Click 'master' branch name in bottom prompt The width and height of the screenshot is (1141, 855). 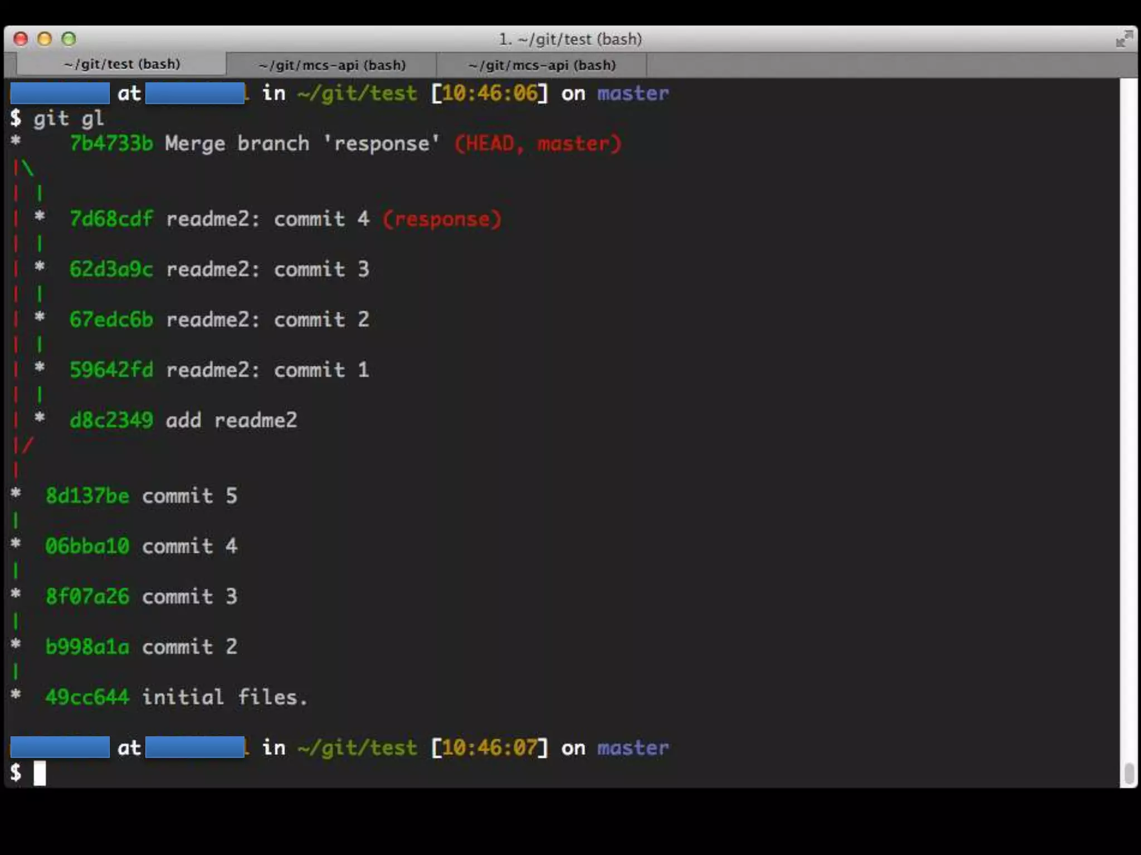pyautogui.click(x=633, y=748)
